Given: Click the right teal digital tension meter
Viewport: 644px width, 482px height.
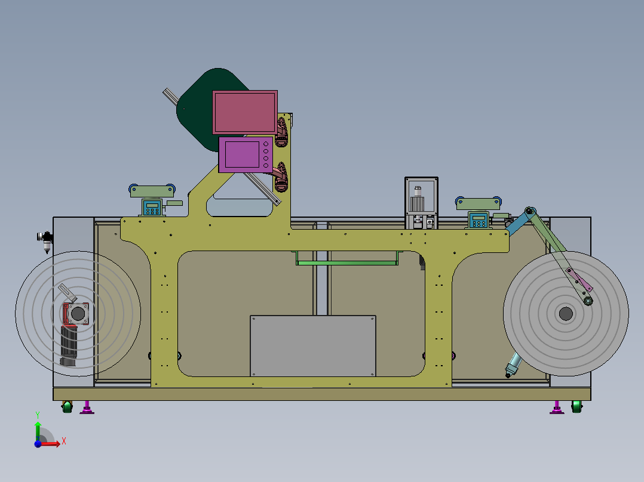Looking at the screenshot, I should 479,220.
